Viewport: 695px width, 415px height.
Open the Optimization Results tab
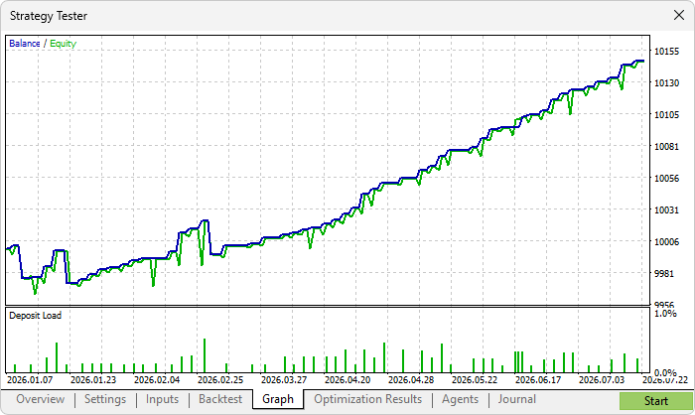(x=368, y=399)
